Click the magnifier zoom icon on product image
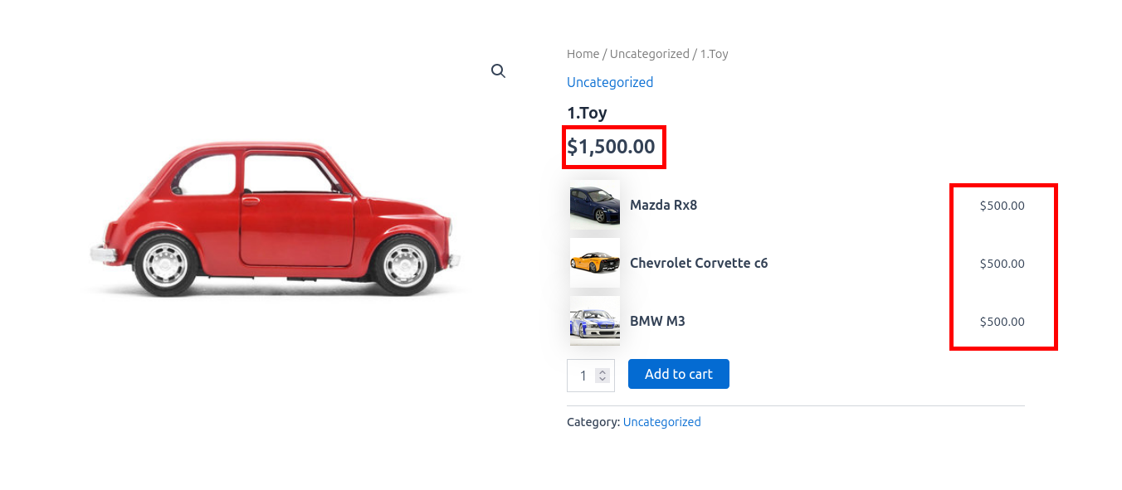The width and height of the screenshot is (1122, 490). [x=498, y=71]
